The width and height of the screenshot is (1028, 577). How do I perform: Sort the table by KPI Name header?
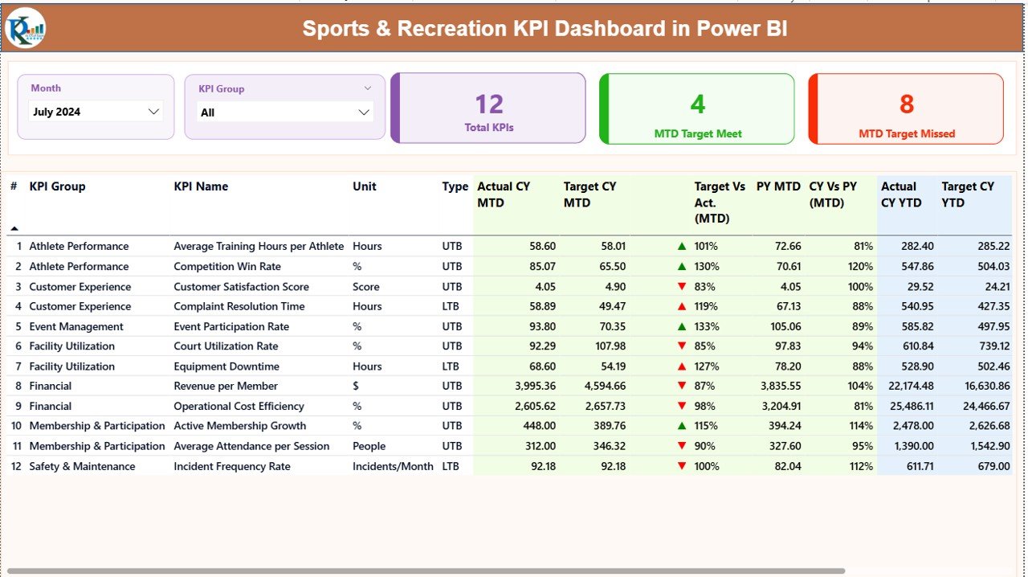click(201, 186)
